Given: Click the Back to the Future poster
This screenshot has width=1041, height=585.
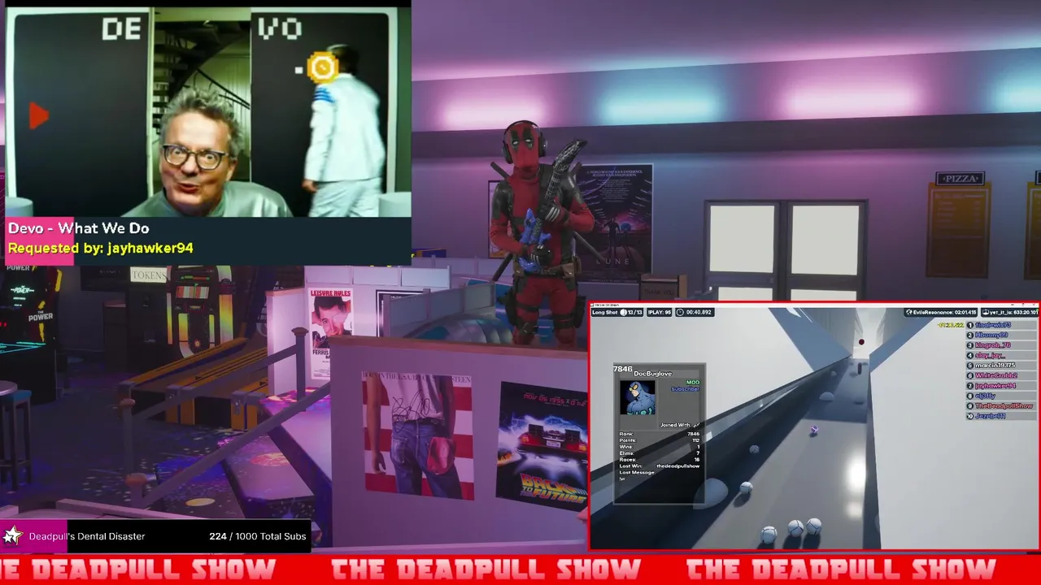Looking at the screenshot, I should click(x=542, y=445).
